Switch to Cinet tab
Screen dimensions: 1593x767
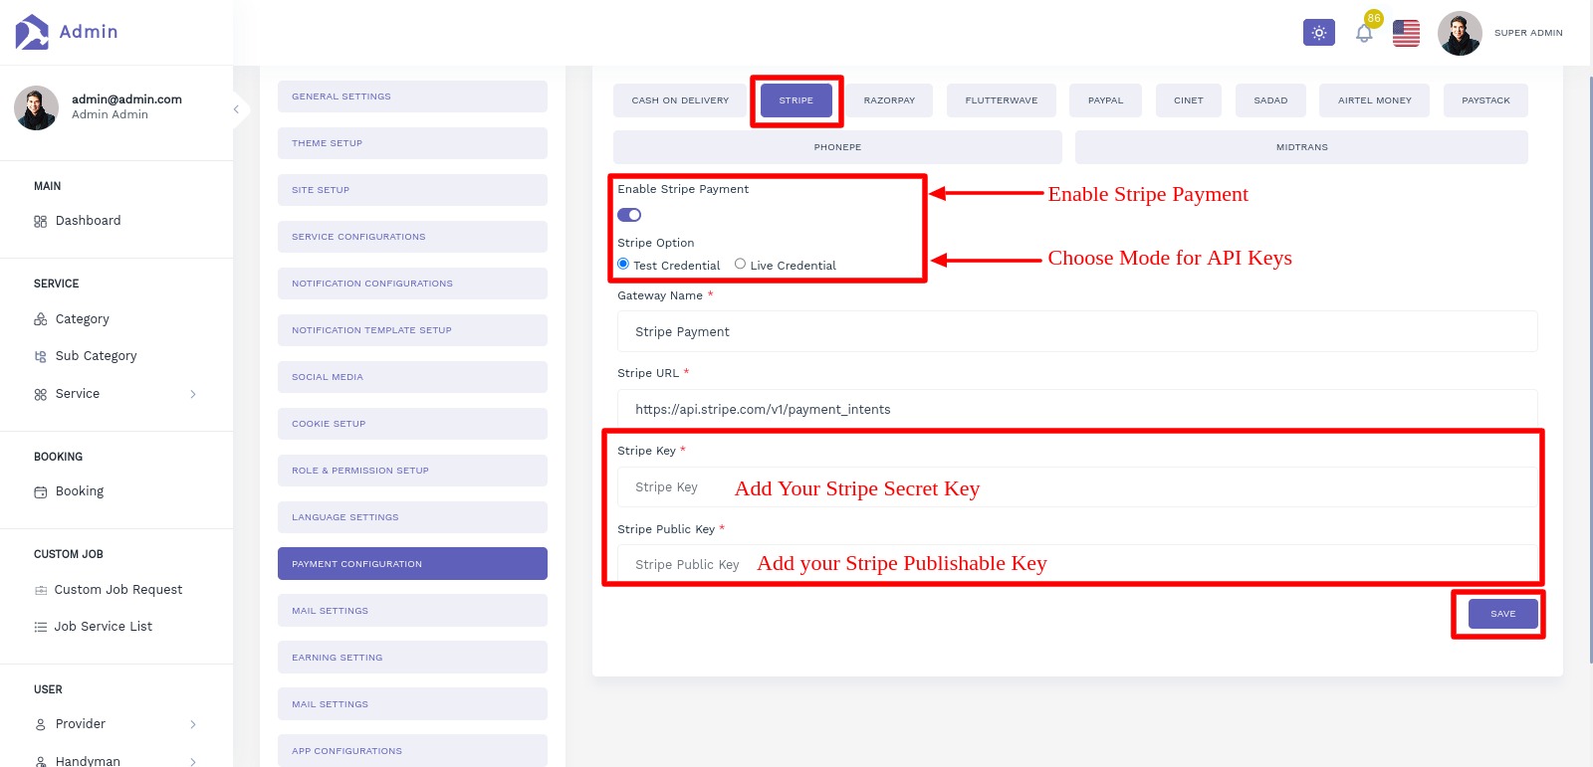(x=1189, y=100)
